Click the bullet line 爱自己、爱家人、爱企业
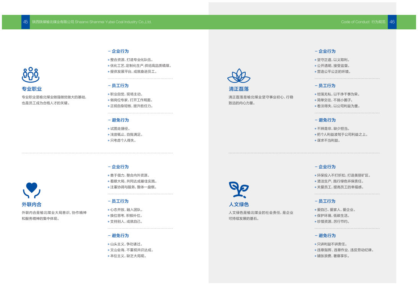Image resolution: width=418 pixels, height=285 pixels. [x=336, y=210]
